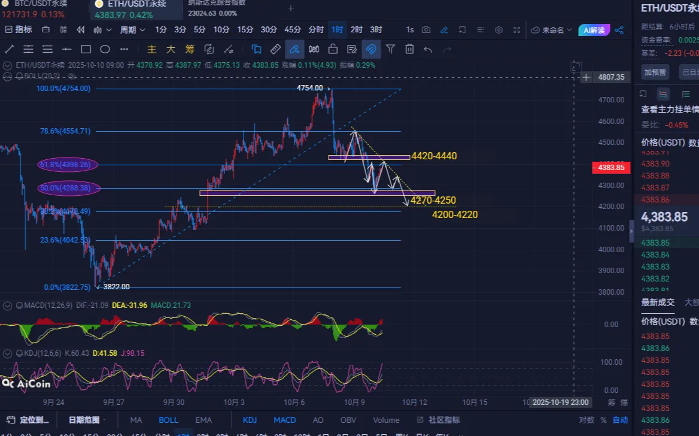Delete drawings with the trash icon

[x=409, y=49]
